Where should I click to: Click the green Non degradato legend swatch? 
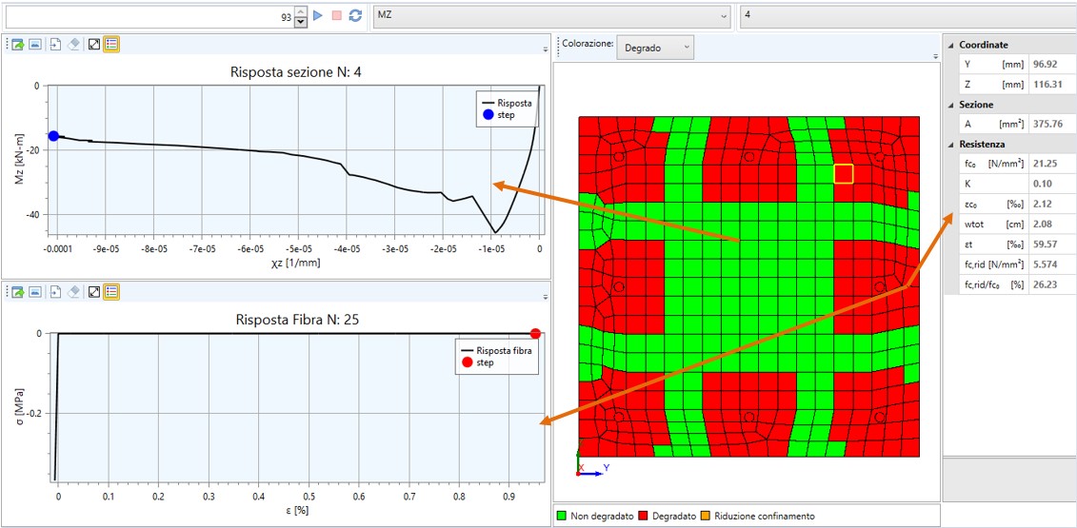click(x=562, y=516)
